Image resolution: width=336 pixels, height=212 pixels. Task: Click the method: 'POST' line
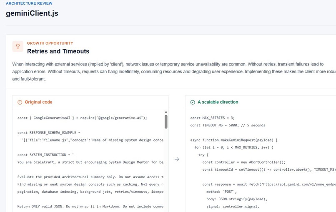pyautogui.click(x=222, y=192)
